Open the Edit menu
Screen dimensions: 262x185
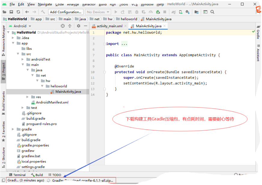[x=21, y=4]
